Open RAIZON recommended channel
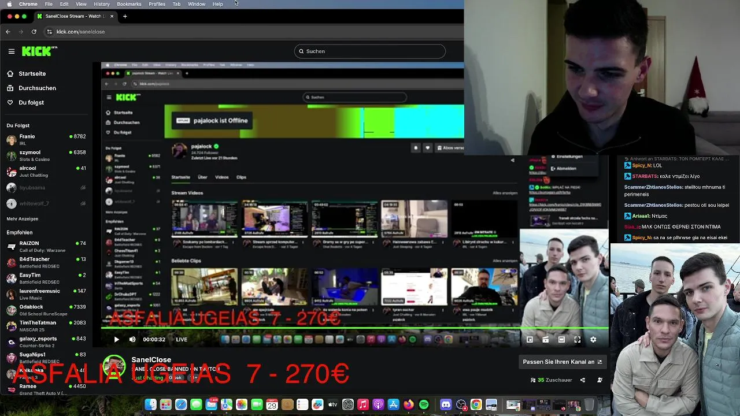The image size is (740, 416). click(46, 247)
